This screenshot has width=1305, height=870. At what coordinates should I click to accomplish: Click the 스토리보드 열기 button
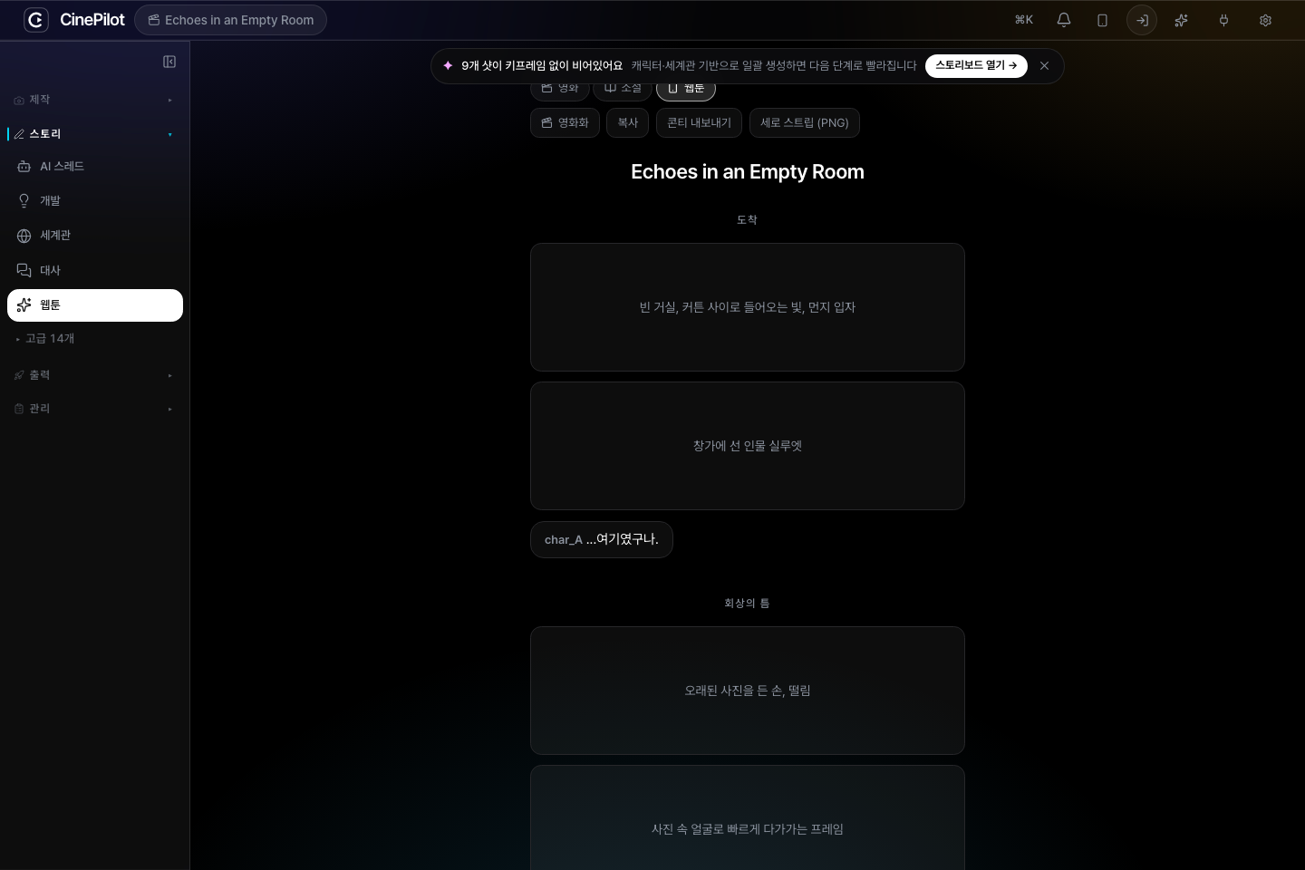(x=976, y=66)
